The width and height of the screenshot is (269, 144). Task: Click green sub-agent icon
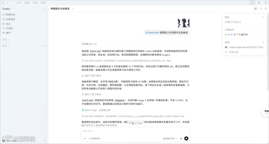click(x=226, y=35)
